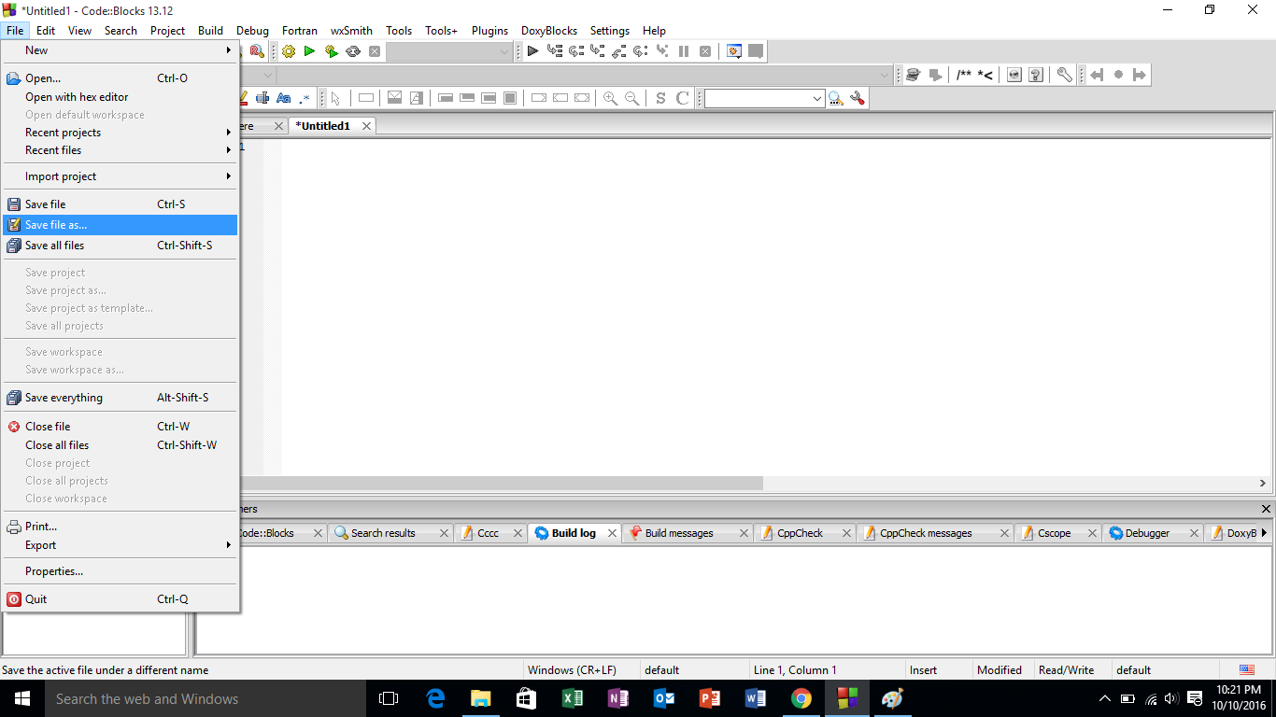Click the Run to cursor debug icon

[555, 51]
